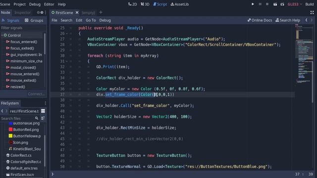The image size is (317, 178).
Task: Open the top Debug menu
Action: coord(35,4)
